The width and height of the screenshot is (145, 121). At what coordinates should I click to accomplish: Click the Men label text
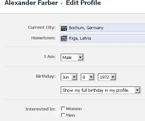(70, 115)
